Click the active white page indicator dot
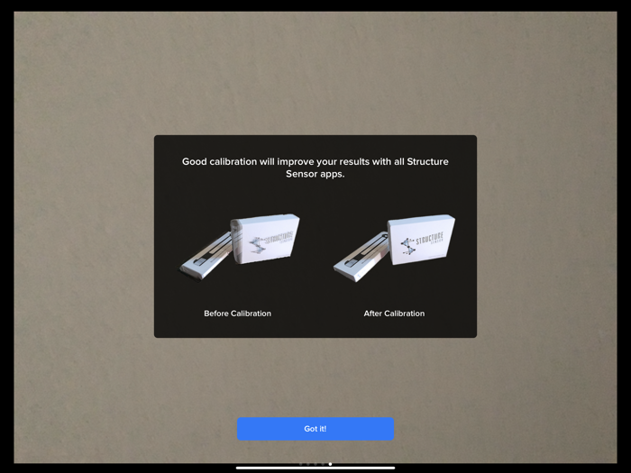 pyautogui.click(x=330, y=464)
